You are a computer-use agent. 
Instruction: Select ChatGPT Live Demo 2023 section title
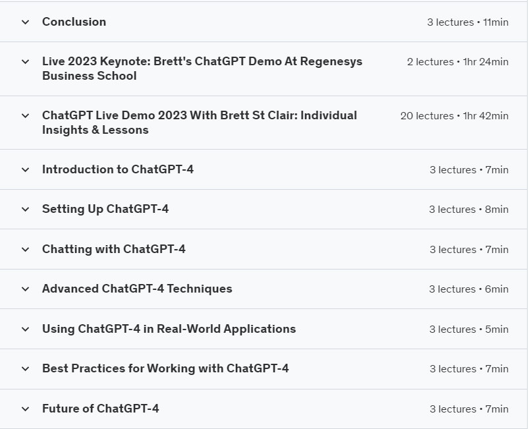[200, 123]
